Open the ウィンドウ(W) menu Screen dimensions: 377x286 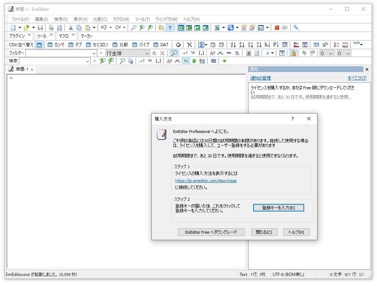tap(166, 19)
